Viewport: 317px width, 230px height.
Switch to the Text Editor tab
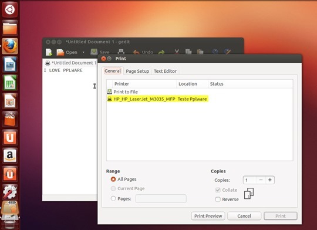pos(165,71)
